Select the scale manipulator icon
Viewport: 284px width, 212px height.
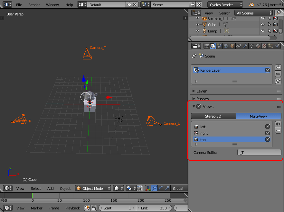167,188
